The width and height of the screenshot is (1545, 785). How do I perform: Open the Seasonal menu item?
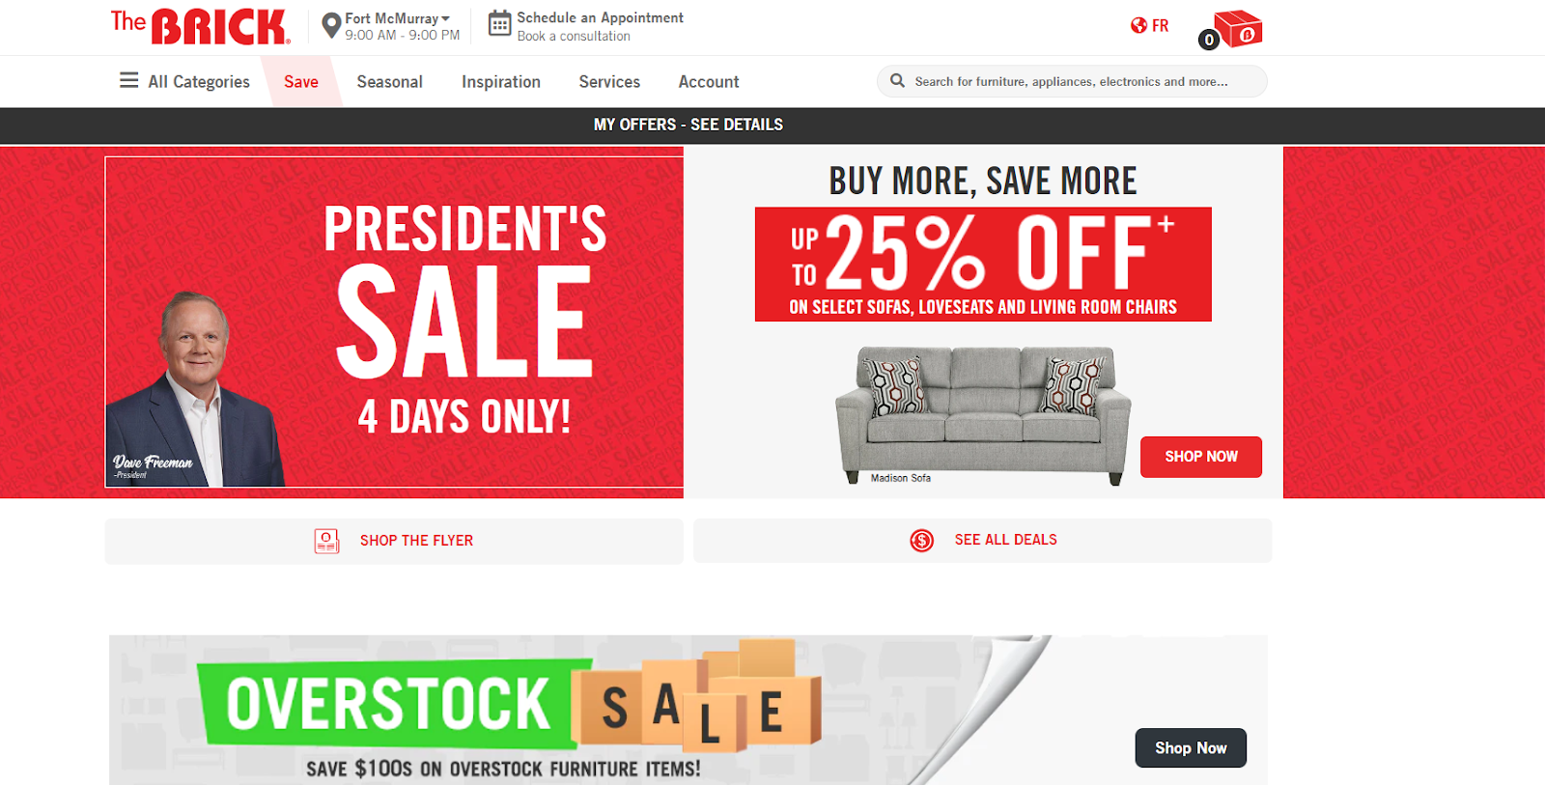pos(389,82)
